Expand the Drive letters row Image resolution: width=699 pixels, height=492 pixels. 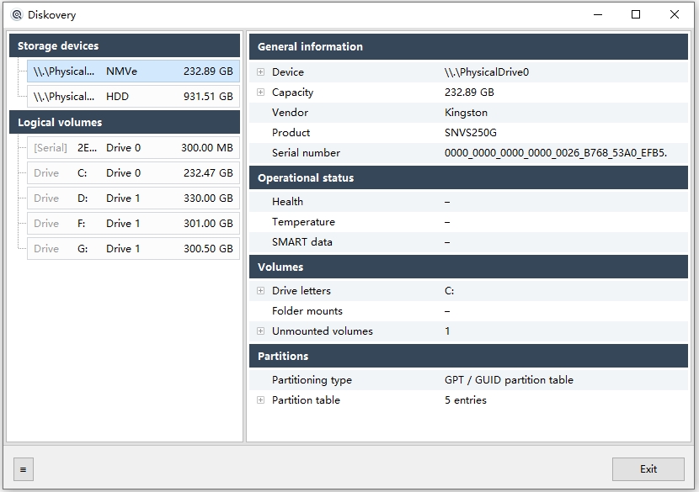point(261,291)
